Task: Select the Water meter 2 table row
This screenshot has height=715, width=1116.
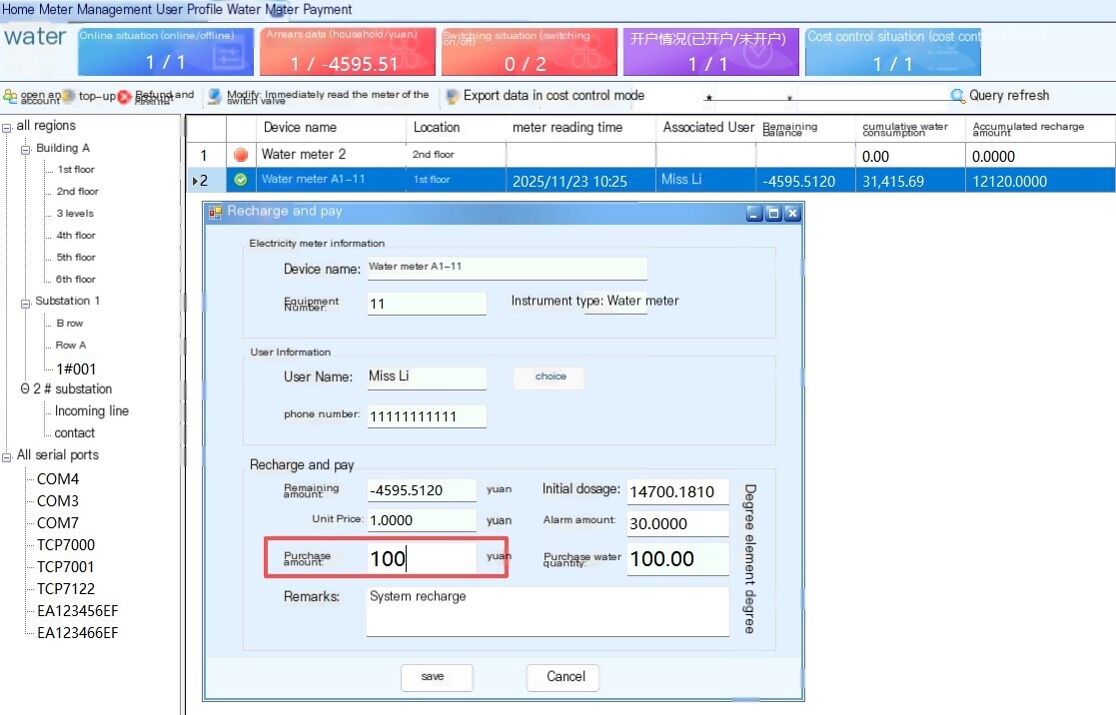Action: (649, 155)
